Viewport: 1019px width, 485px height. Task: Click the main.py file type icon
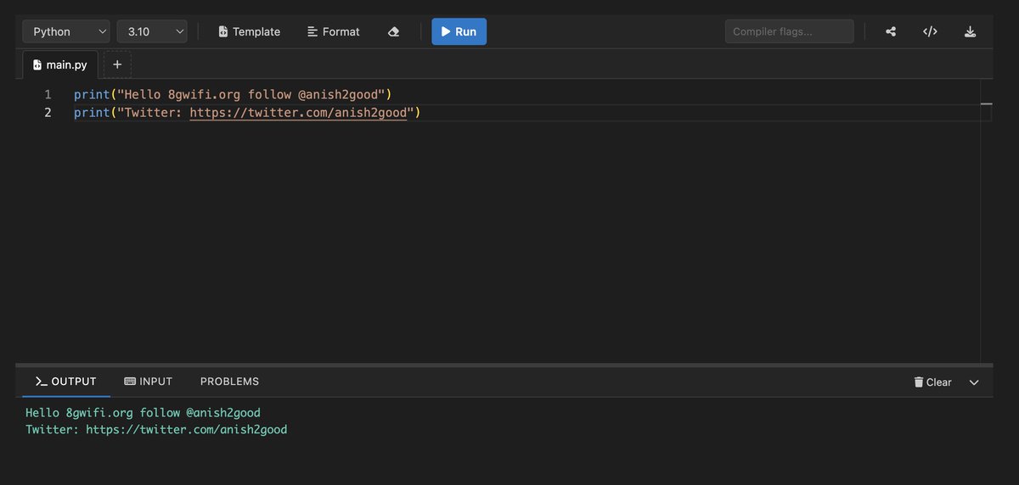click(x=37, y=64)
